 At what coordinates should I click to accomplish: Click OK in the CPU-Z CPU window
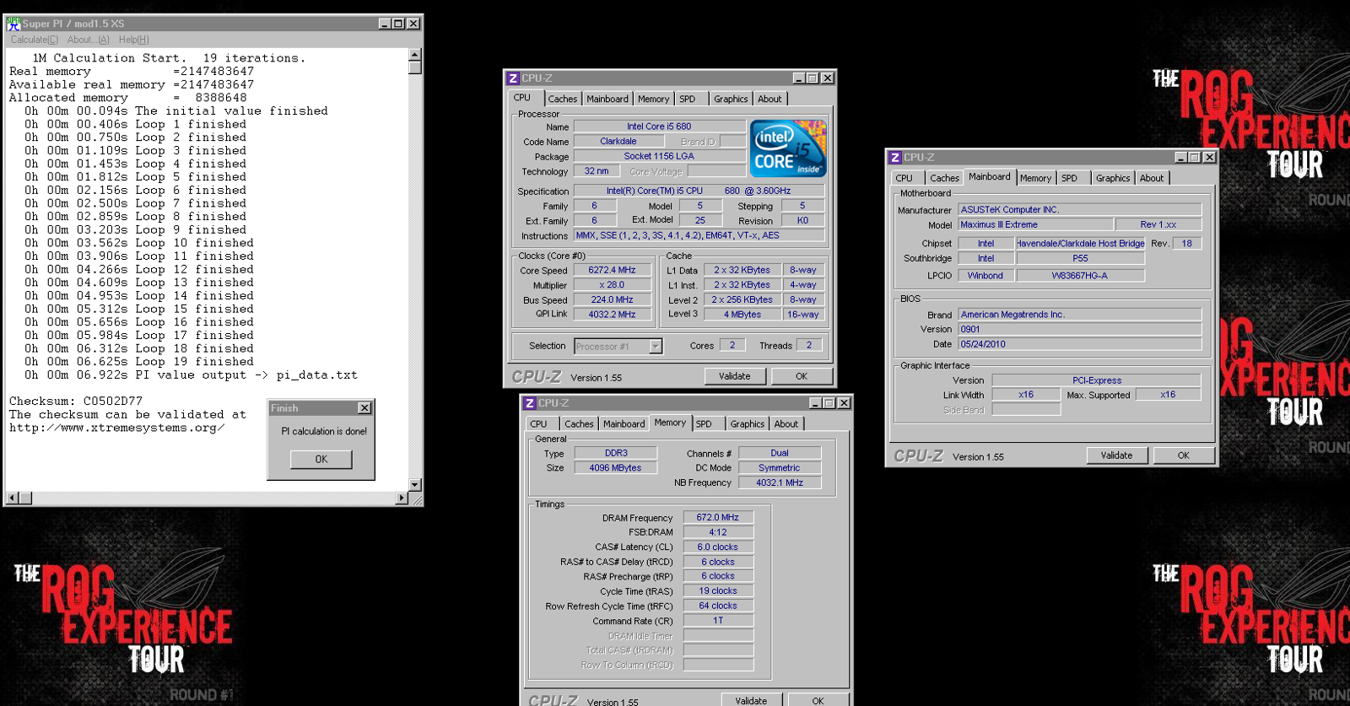click(x=802, y=376)
